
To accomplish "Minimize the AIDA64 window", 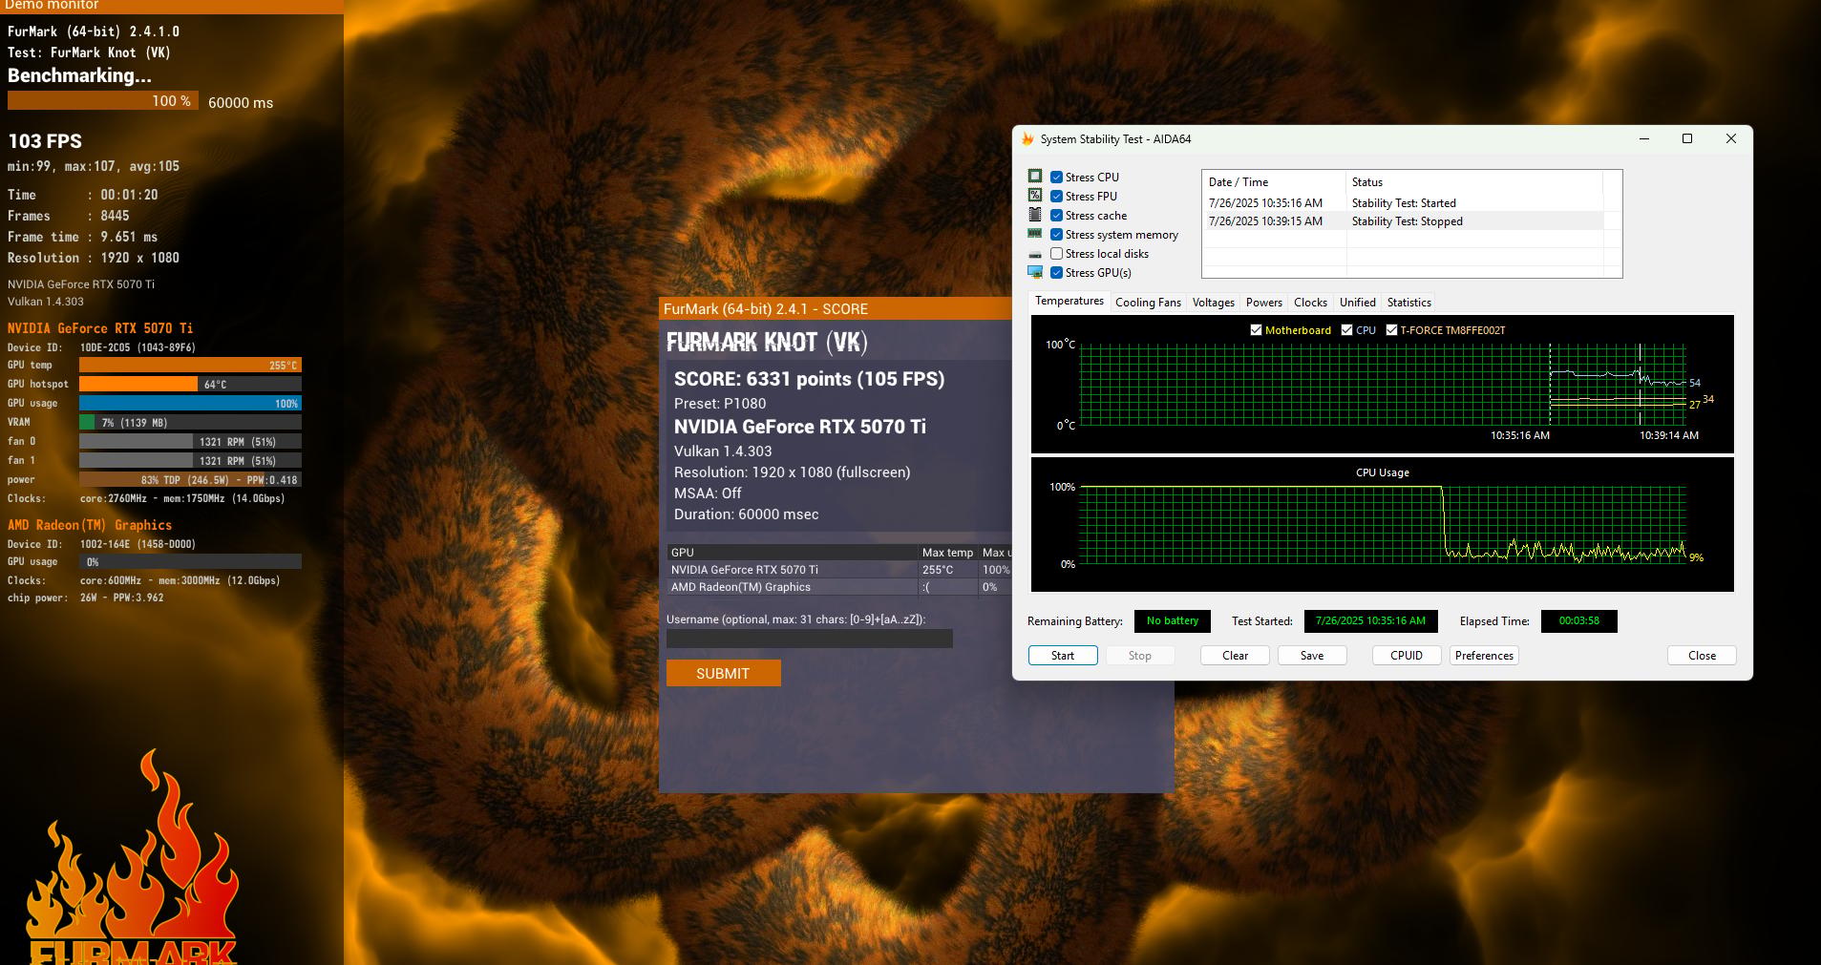I will [1644, 138].
